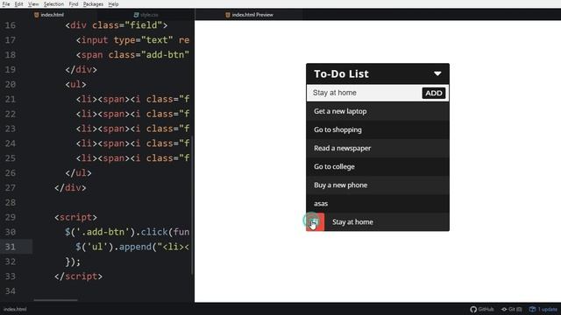Click the 'Buy a new phone' list item
This screenshot has width=561, height=315.
[378, 185]
